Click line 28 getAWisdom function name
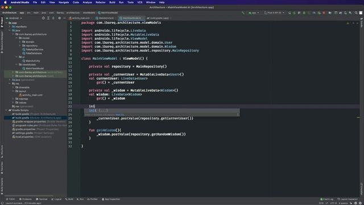The image size is (364, 205). (x=106, y=130)
